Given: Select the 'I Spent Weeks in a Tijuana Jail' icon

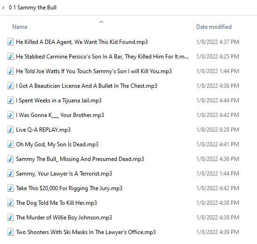Looking at the screenshot, I should click(x=10, y=100).
